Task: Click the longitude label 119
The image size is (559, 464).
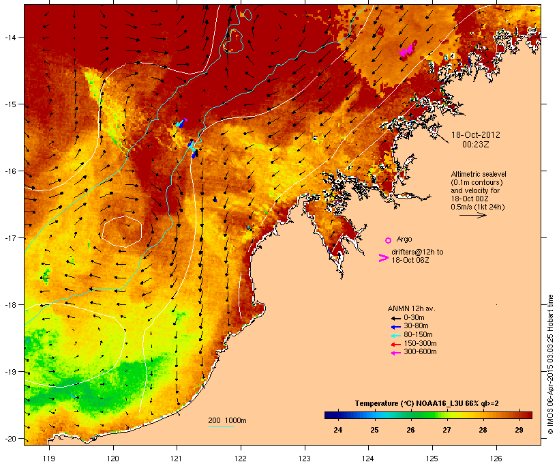Action: pyautogui.click(x=49, y=459)
